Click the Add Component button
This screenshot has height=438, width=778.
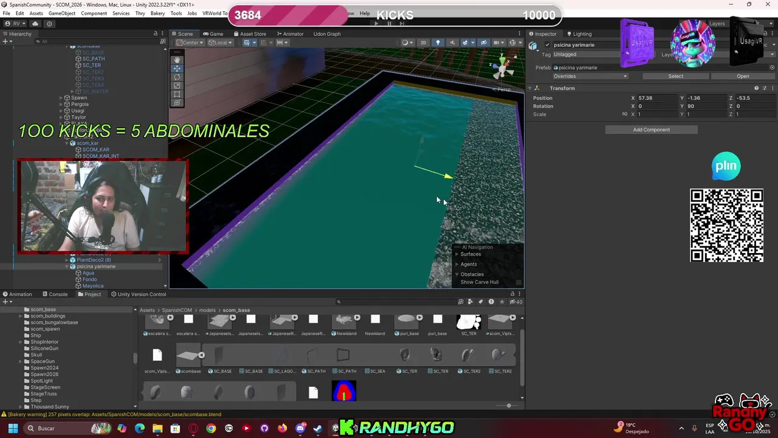click(651, 130)
